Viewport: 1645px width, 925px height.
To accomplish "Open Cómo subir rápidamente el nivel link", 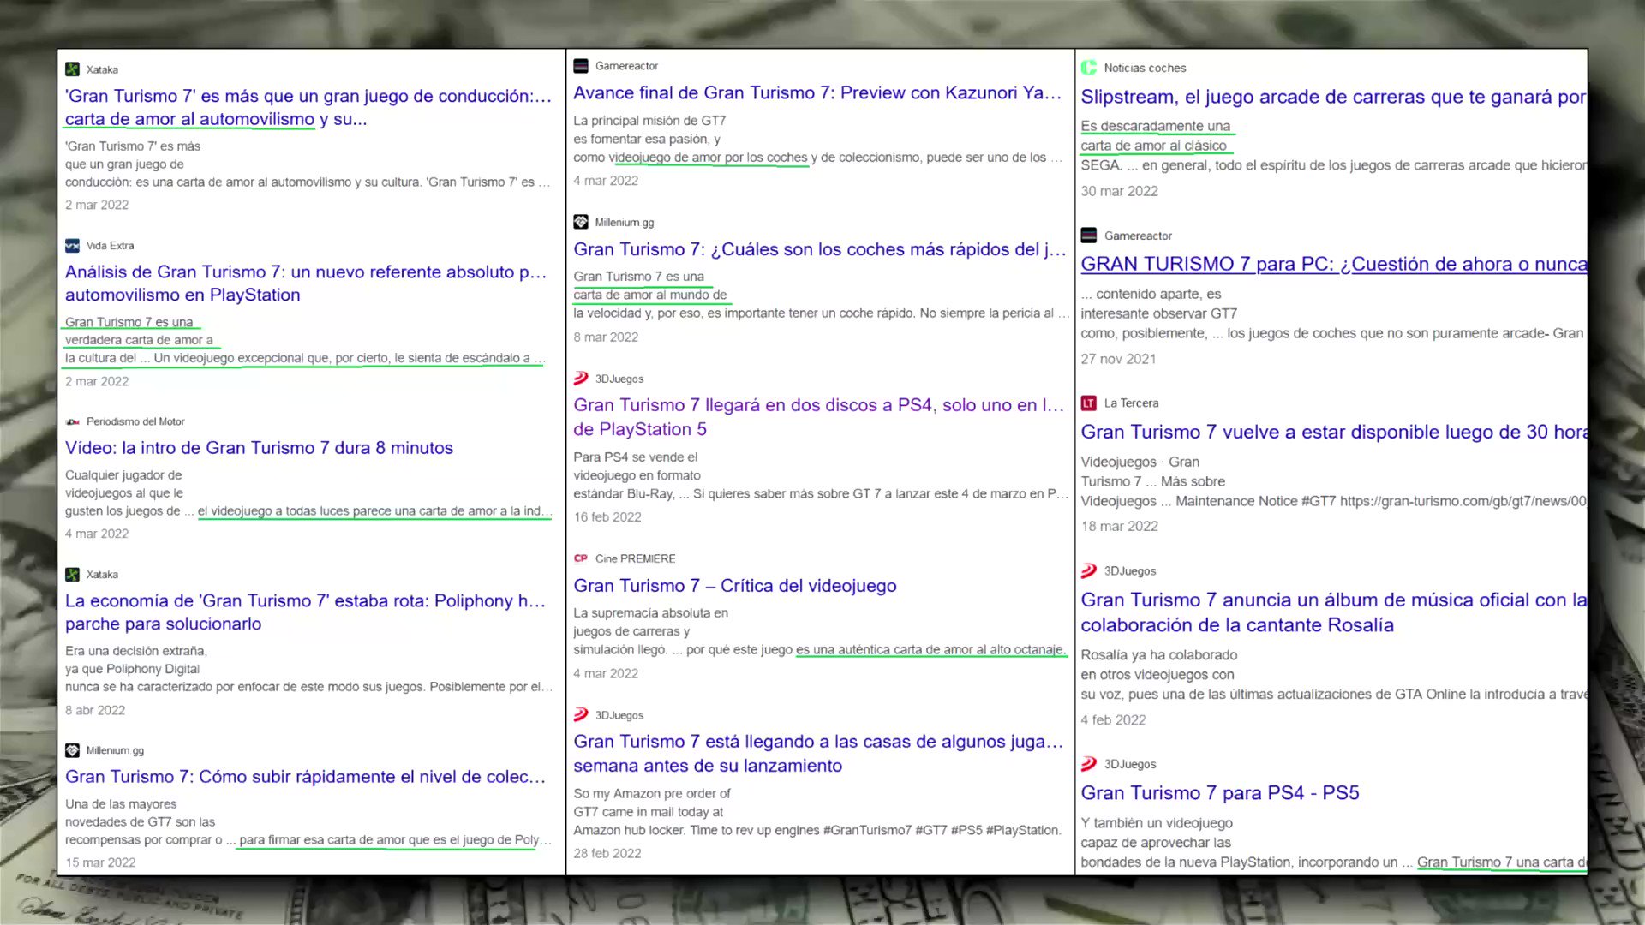I will [x=306, y=777].
